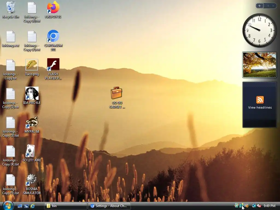Click the slideshow gadget autumn tree photo
Screen dimensions: 280x210
(x=259, y=65)
